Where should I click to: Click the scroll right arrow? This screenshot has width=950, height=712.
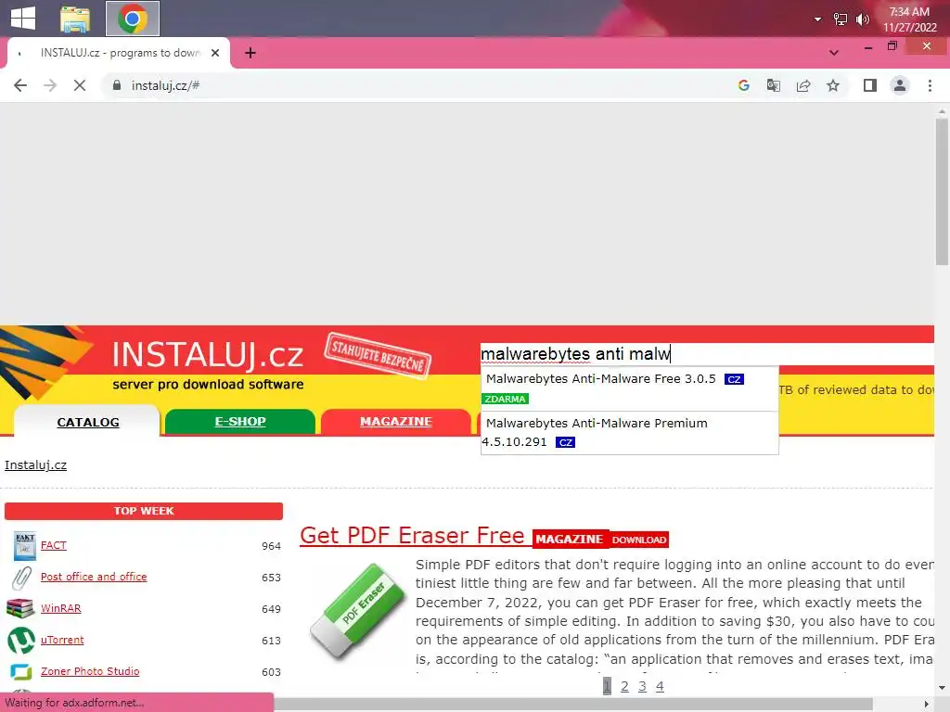point(927,704)
